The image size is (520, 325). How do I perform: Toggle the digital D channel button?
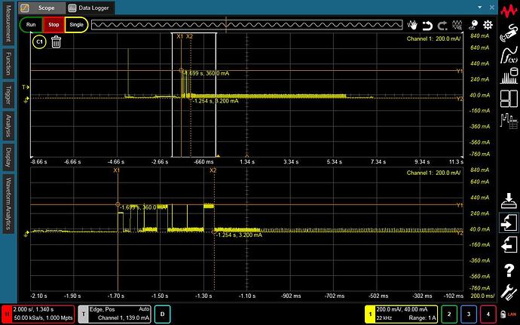tap(162, 313)
